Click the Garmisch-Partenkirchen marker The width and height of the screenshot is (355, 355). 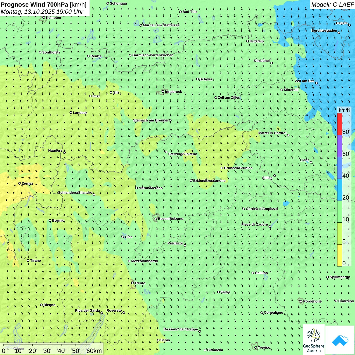pos(130,55)
